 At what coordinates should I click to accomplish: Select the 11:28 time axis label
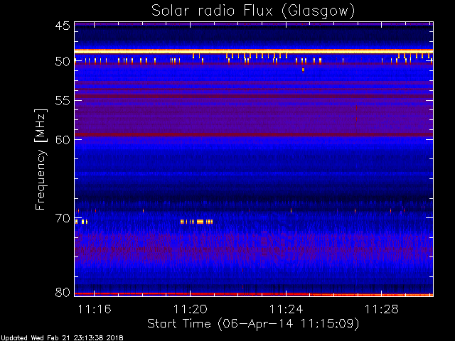[382, 309]
